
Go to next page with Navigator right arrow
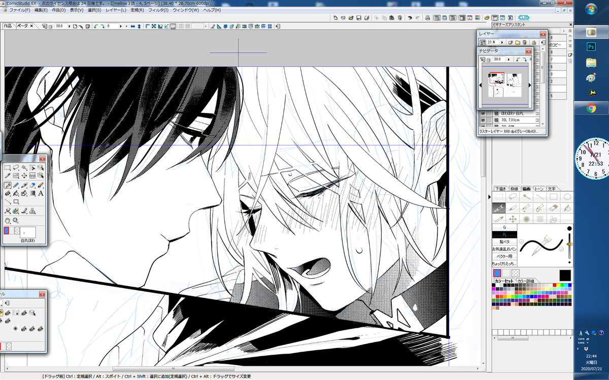[x=530, y=85]
